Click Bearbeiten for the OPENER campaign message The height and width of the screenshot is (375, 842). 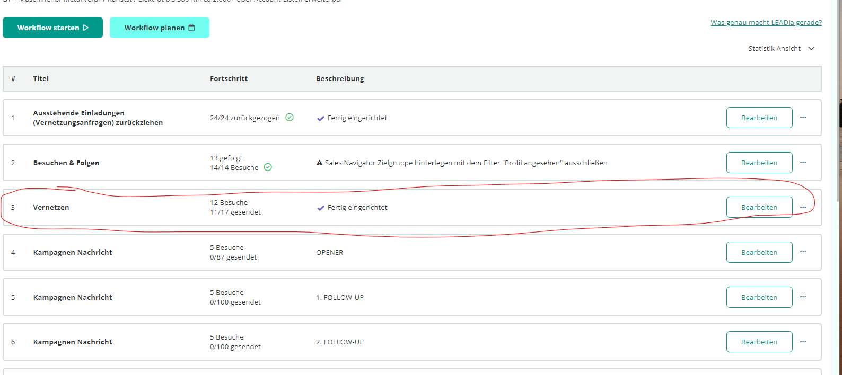759,252
